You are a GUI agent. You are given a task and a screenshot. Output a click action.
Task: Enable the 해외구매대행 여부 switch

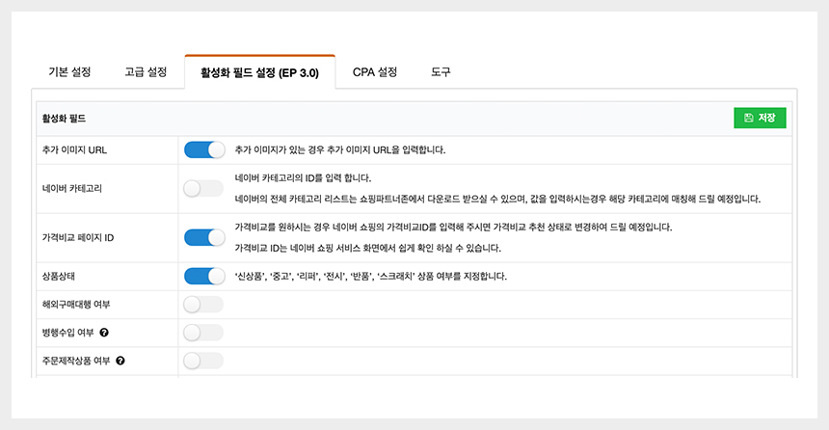pos(203,305)
